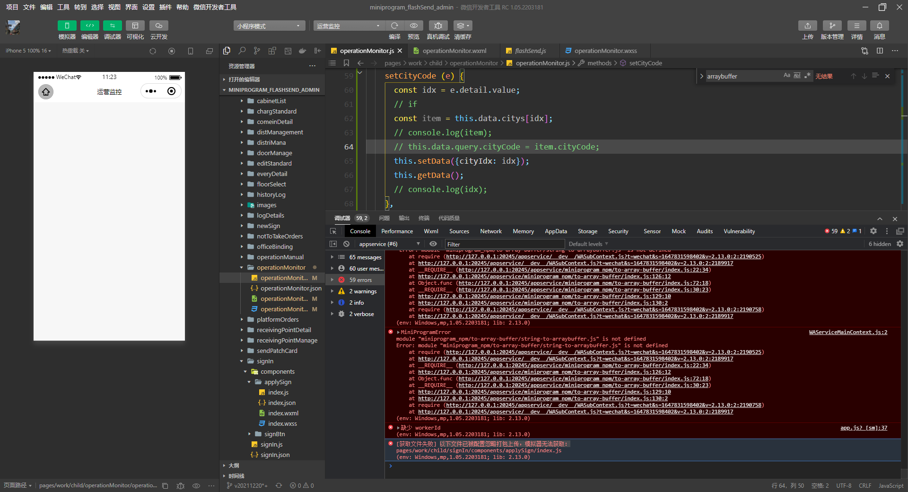Open the mini program three-dots capsule menu
Viewport: 908px width, 492px height.
(x=151, y=91)
